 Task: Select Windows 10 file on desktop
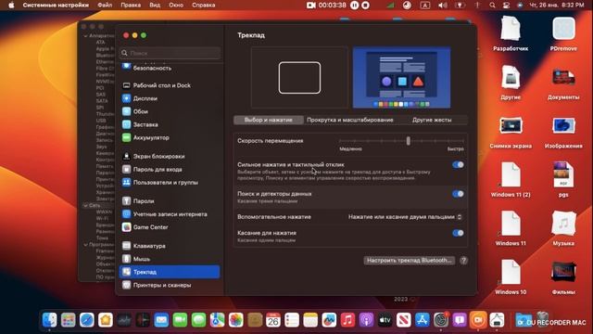[511, 277]
